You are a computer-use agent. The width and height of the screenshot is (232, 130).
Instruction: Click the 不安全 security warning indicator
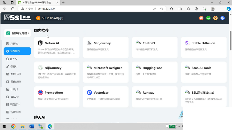click(x=27, y=9)
